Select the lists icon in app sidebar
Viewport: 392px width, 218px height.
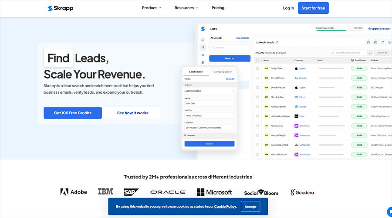click(x=203, y=47)
